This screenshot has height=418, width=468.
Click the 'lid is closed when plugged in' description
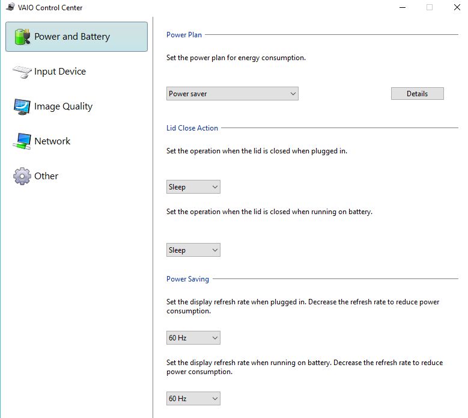257,151
